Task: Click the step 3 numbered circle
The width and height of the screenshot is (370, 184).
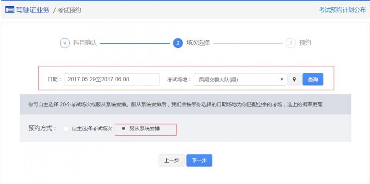Action: [x=291, y=43]
